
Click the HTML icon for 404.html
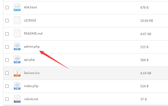coord(17,7)
